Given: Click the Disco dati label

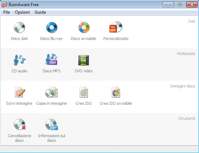Looking at the screenshot, I should click(19, 39).
